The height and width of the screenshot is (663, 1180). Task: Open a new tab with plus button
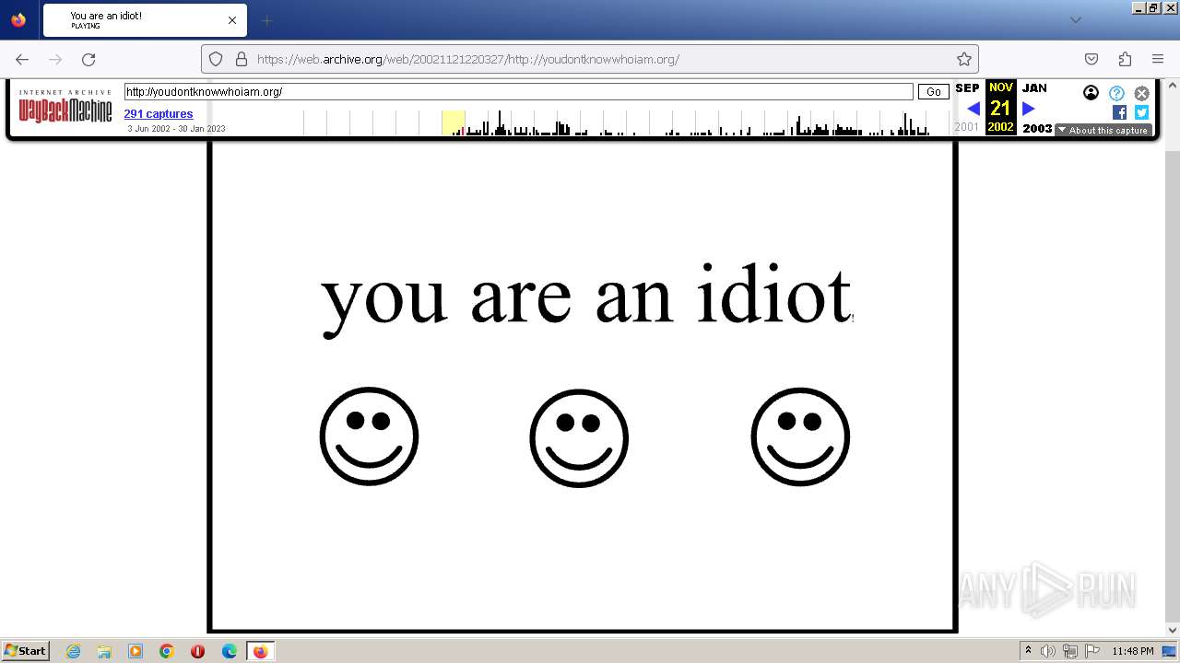[x=266, y=20]
